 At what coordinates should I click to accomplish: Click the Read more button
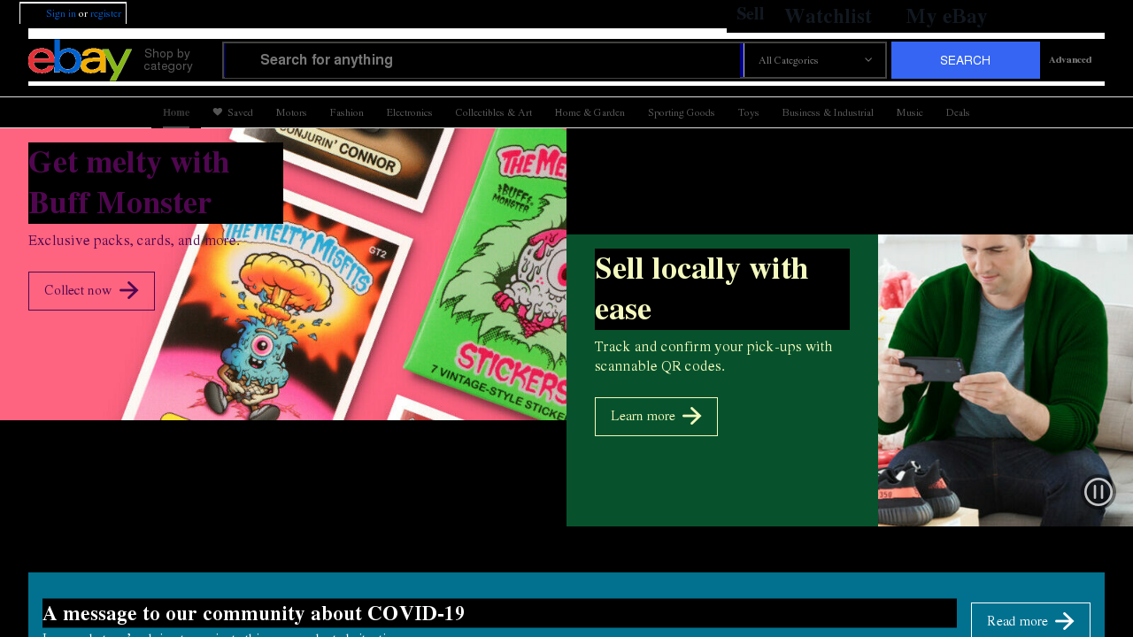1030,621
